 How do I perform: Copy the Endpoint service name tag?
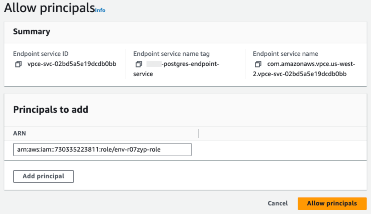click(x=139, y=64)
